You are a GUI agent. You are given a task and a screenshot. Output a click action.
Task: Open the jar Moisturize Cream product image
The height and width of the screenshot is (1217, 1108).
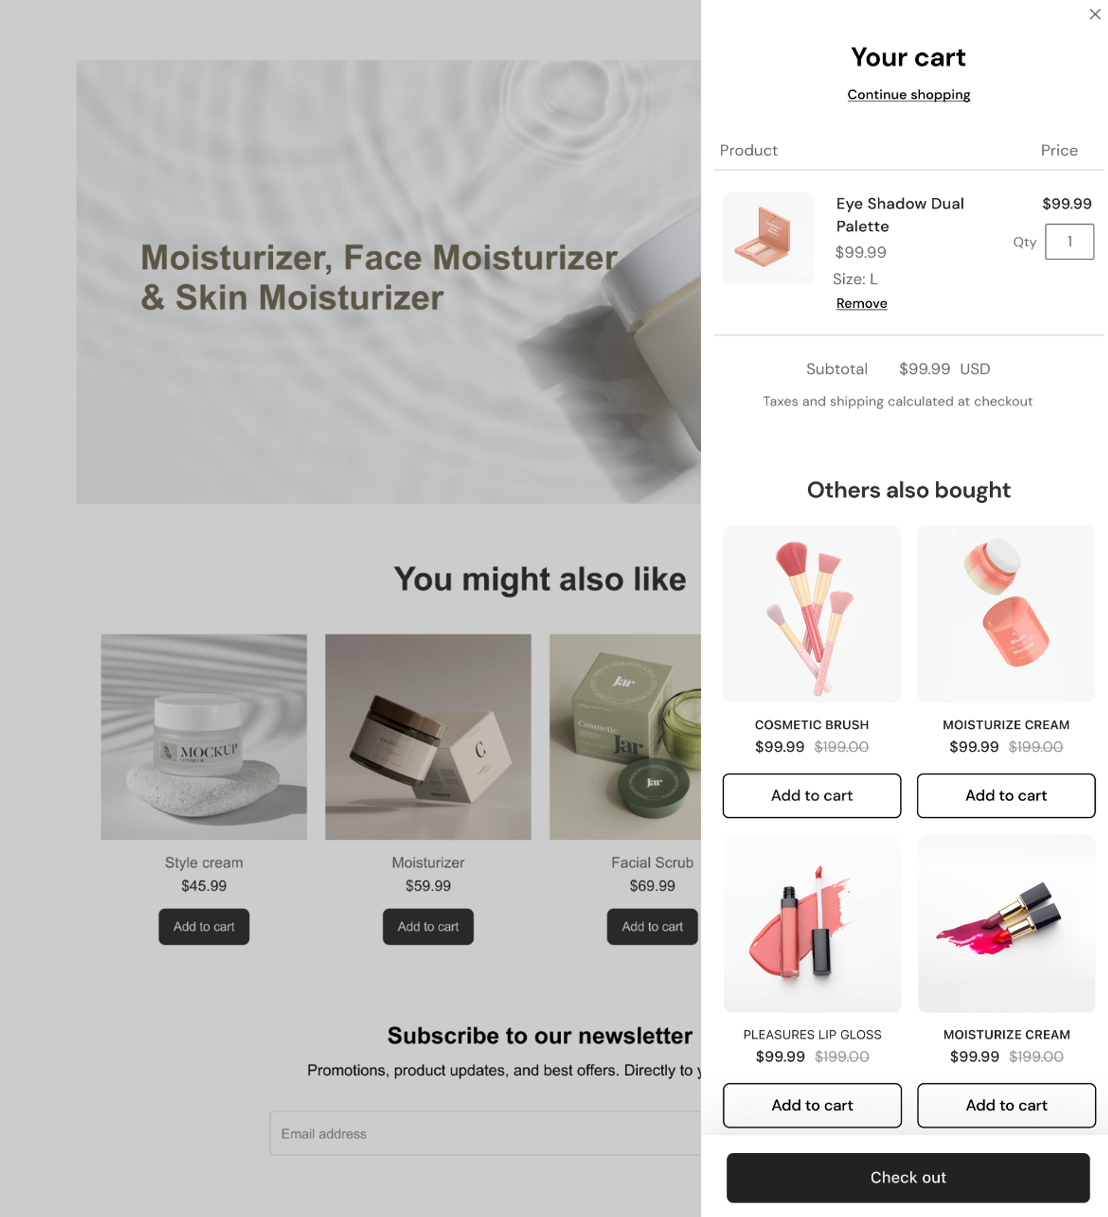click(x=1006, y=613)
